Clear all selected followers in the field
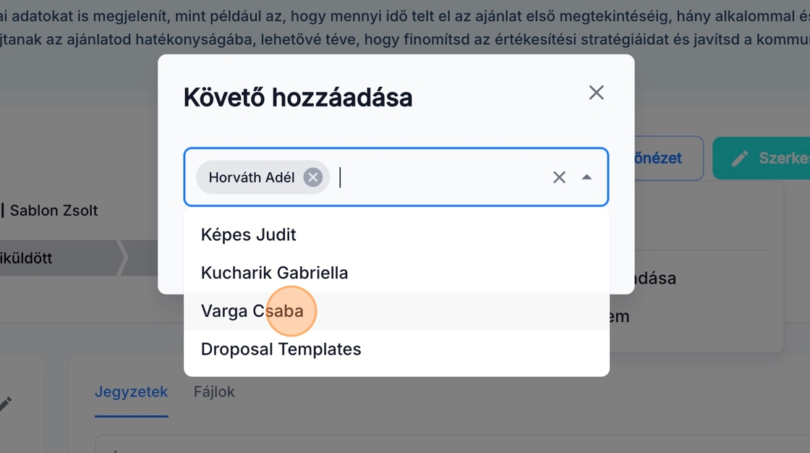This screenshot has width=810, height=453. 559,177
